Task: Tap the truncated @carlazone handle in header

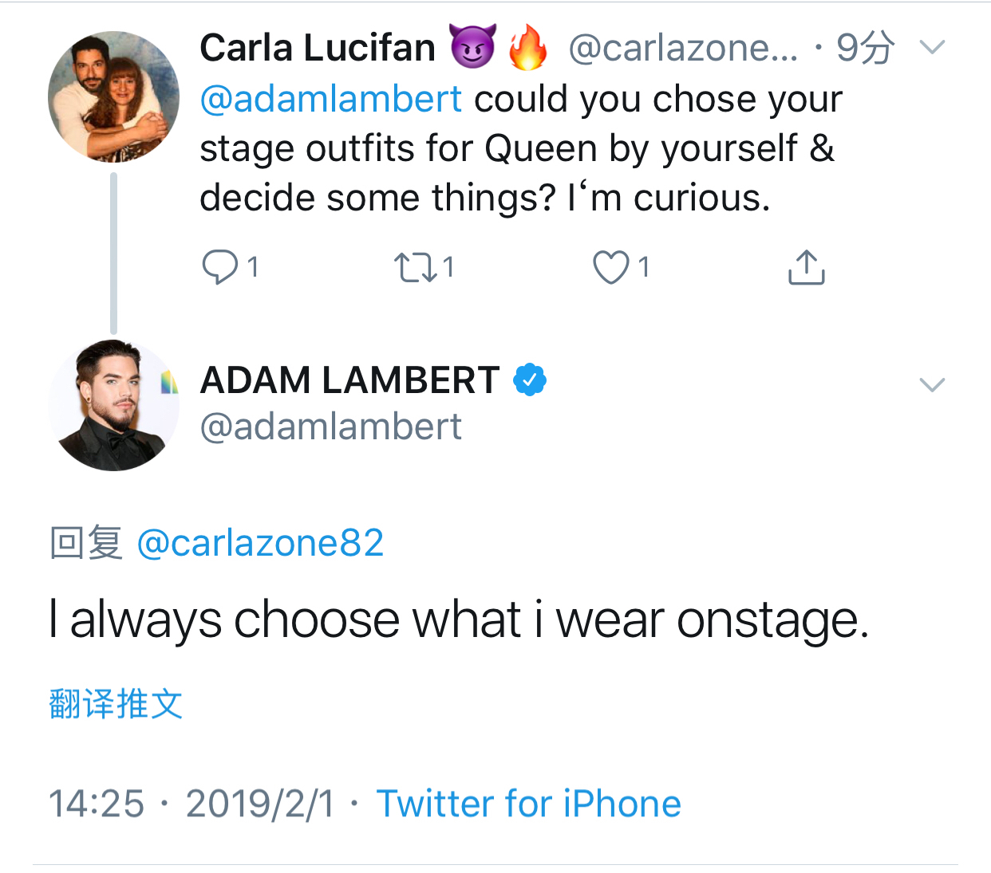Action: click(682, 48)
